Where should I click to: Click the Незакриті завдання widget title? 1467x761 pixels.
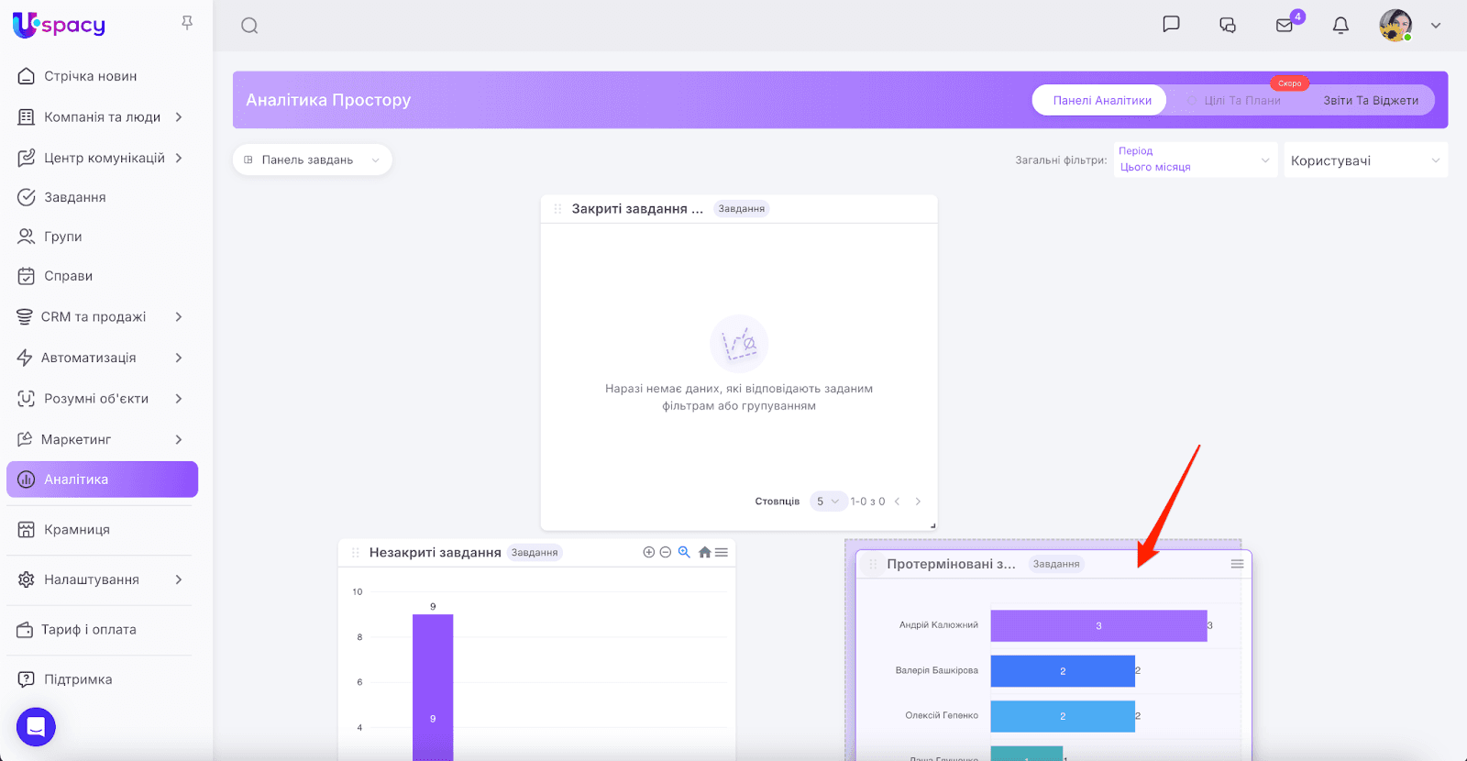tap(436, 553)
